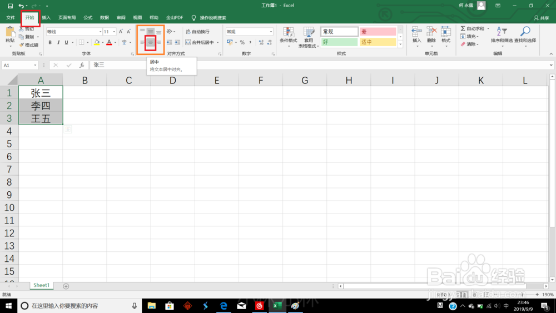Click the accounting number format icon

230,43
